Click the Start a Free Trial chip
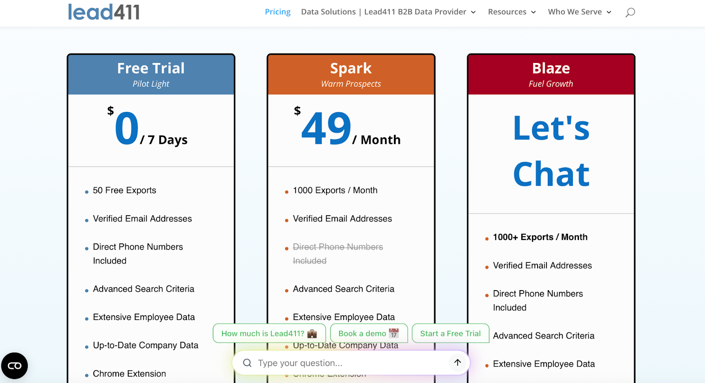The width and height of the screenshot is (705, 383). (x=450, y=333)
